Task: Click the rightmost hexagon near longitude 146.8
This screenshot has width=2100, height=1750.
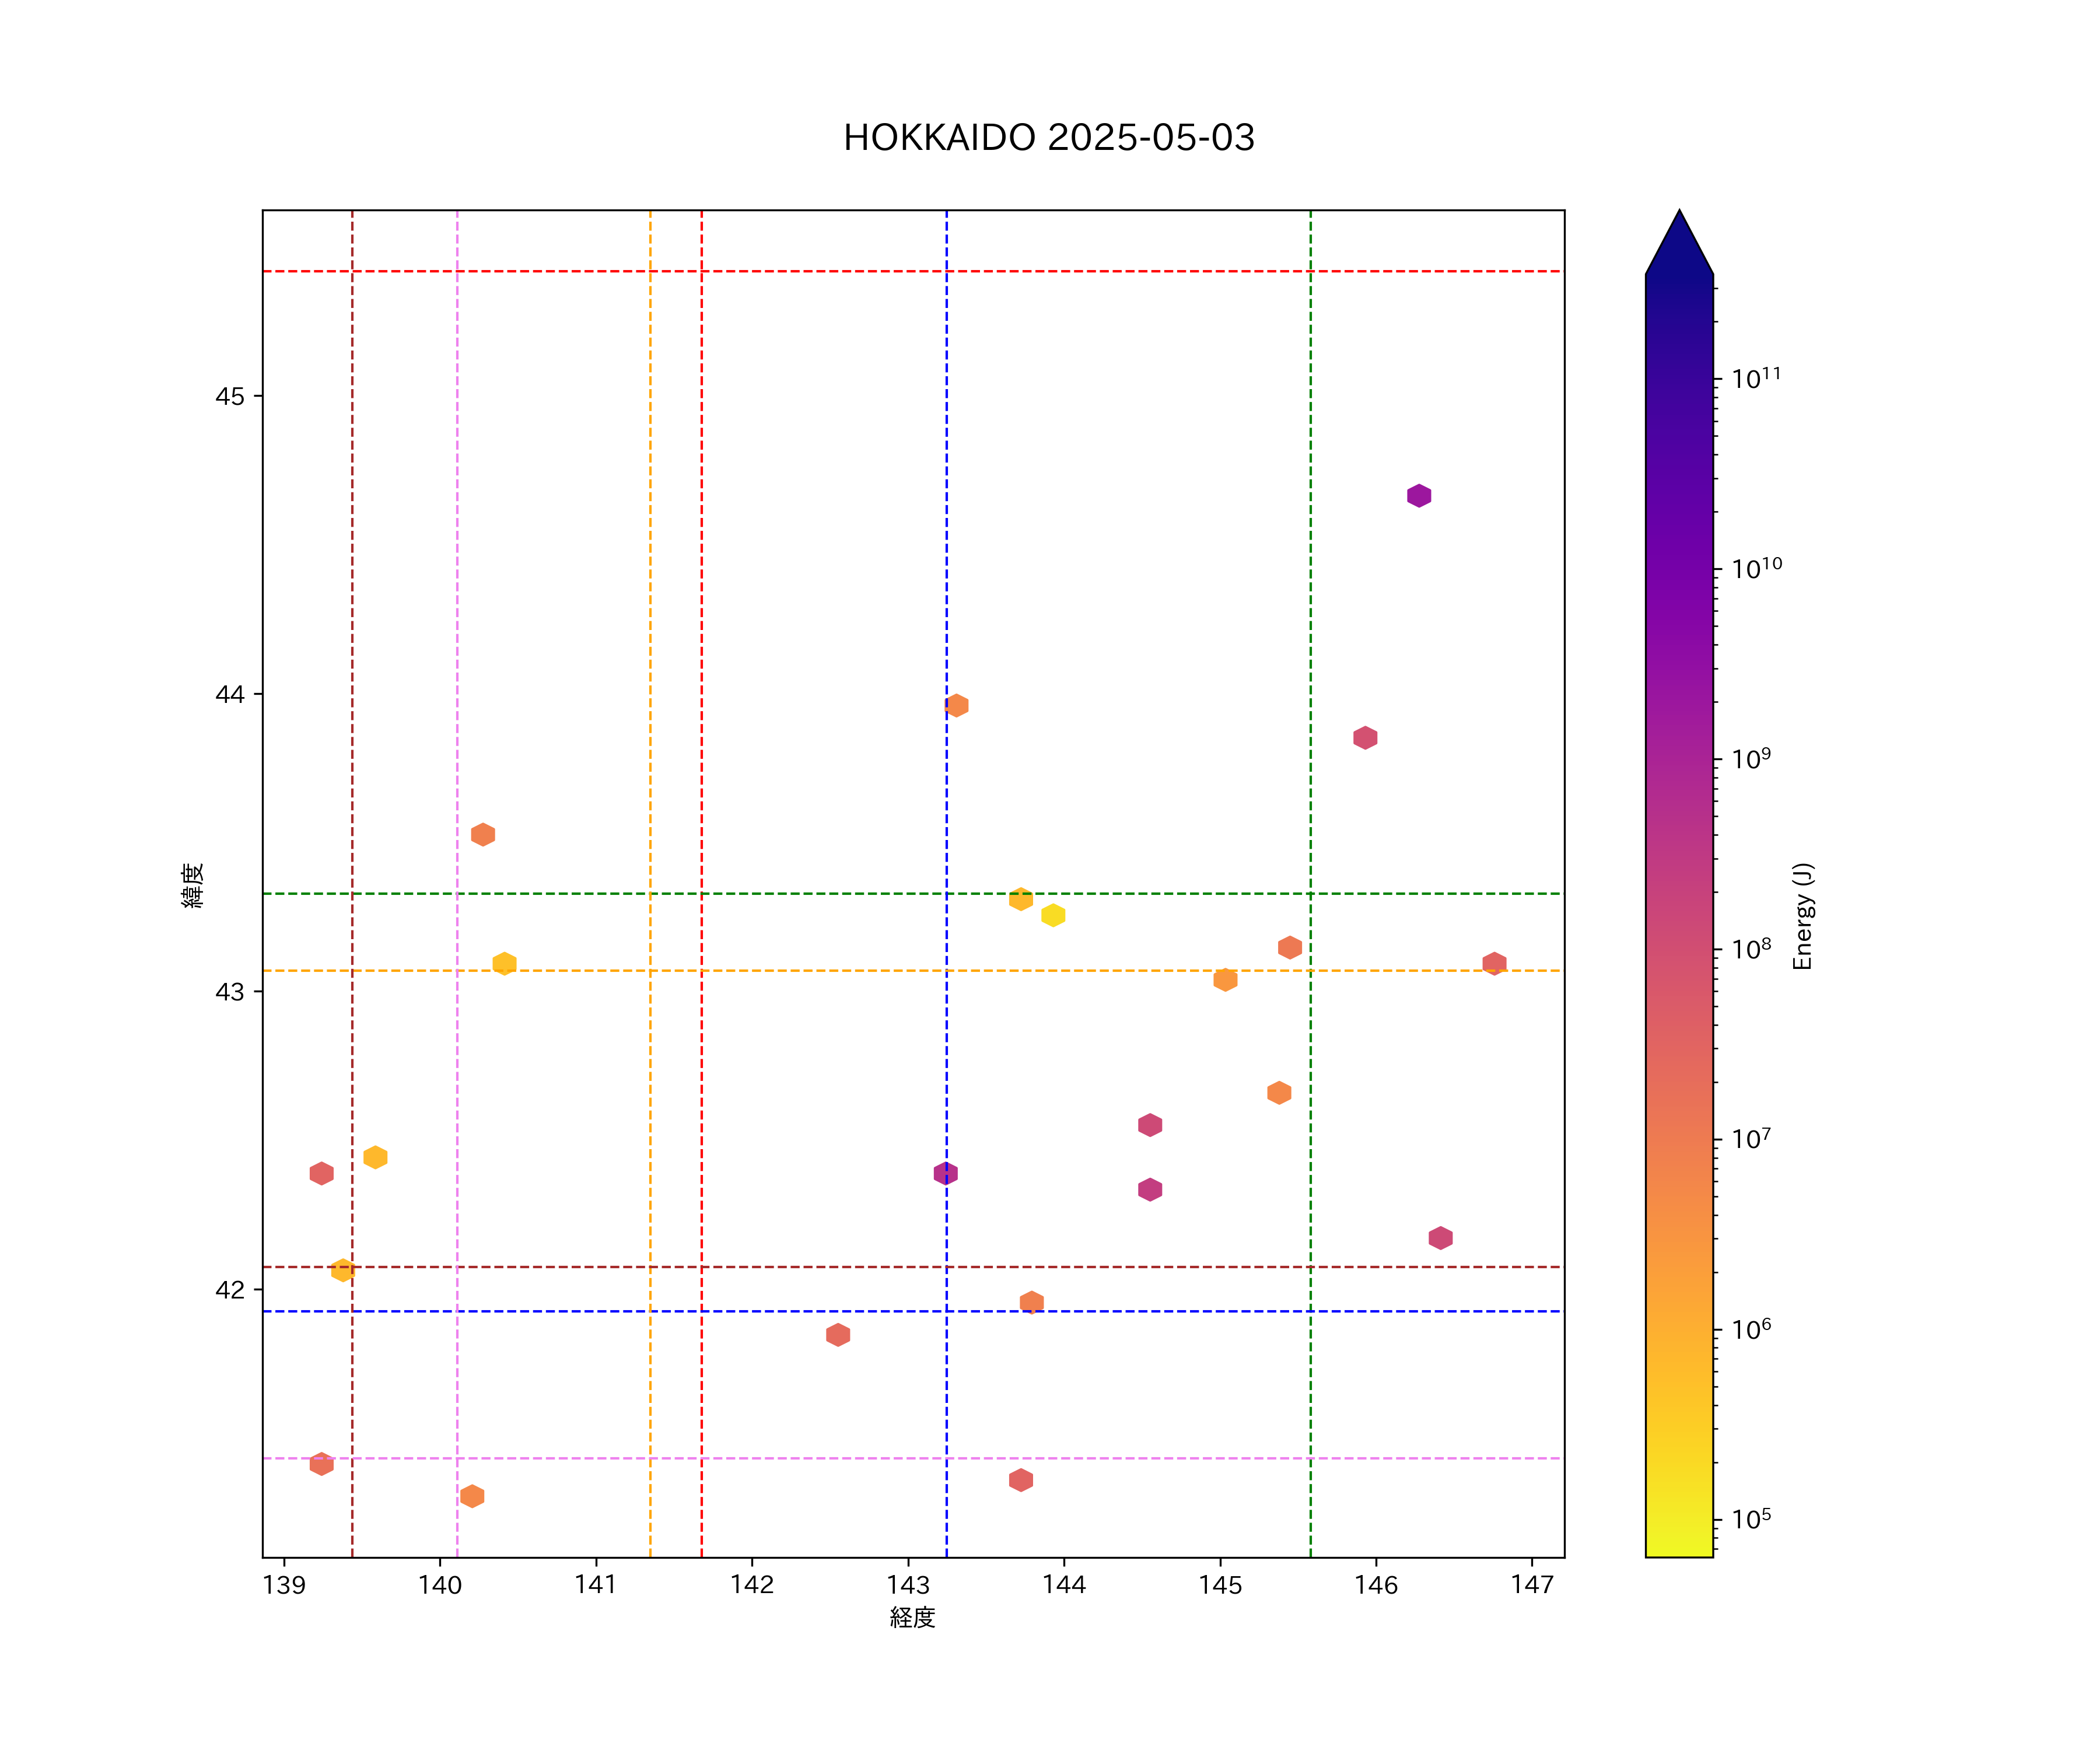Action: click(1494, 963)
